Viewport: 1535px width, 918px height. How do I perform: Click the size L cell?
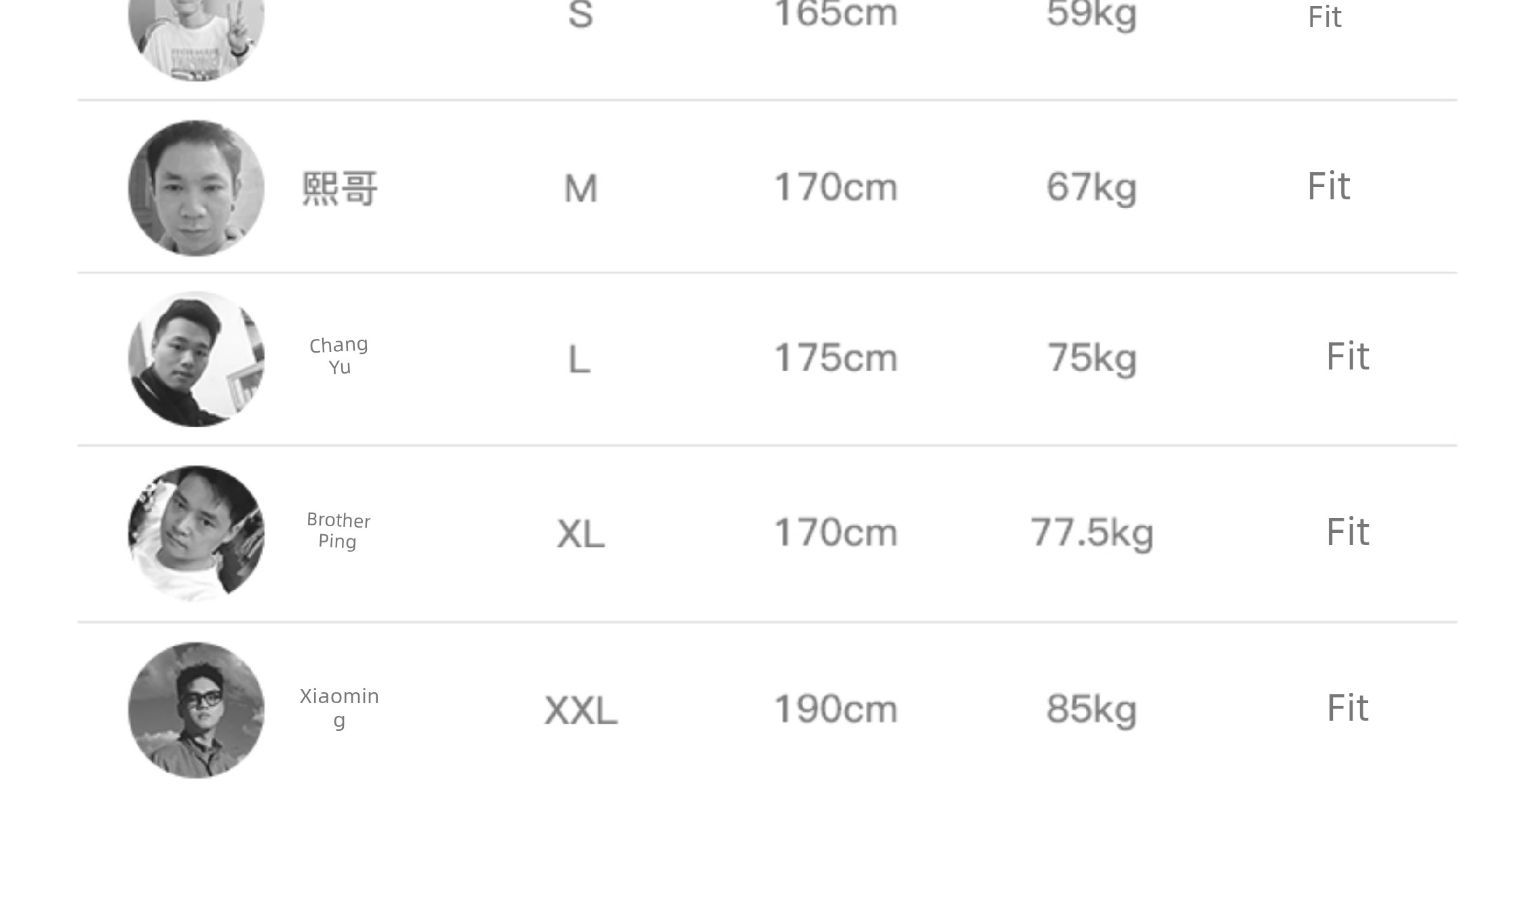[579, 359]
